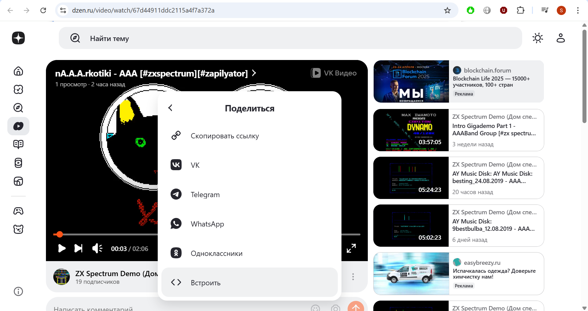Click the Найти тему search field
The width and height of the screenshot is (588, 311).
[290, 38]
